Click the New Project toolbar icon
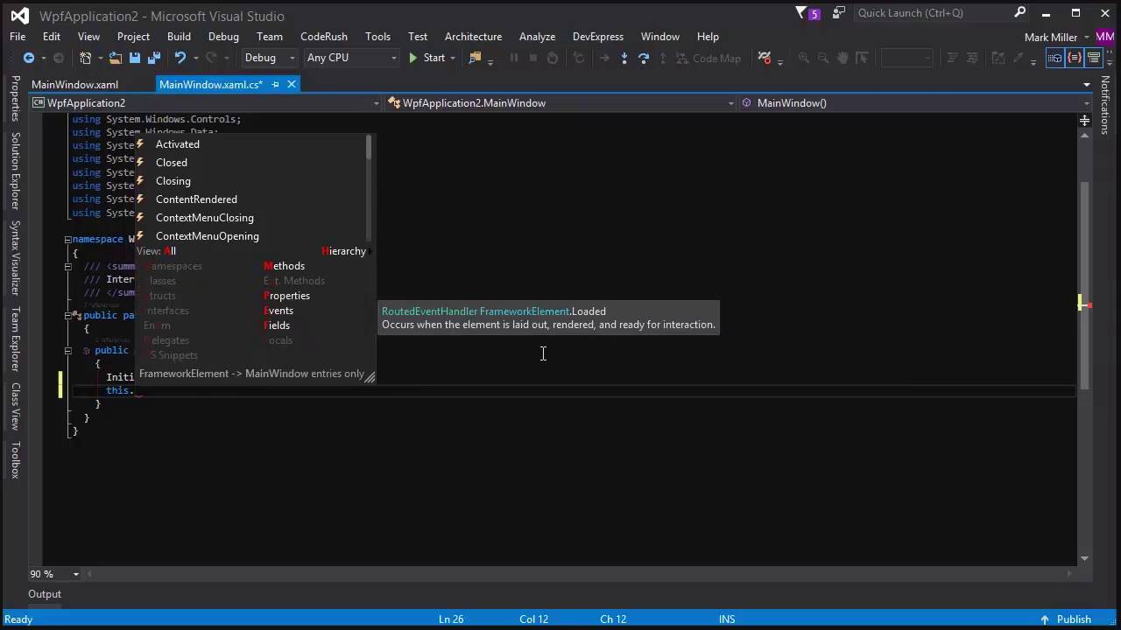Image resolution: width=1121 pixels, height=630 pixels. (x=85, y=58)
